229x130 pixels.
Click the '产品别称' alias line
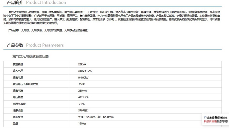tap(48, 30)
